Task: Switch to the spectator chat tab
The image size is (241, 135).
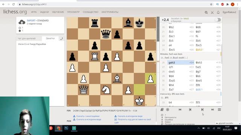Action: (27, 38)
